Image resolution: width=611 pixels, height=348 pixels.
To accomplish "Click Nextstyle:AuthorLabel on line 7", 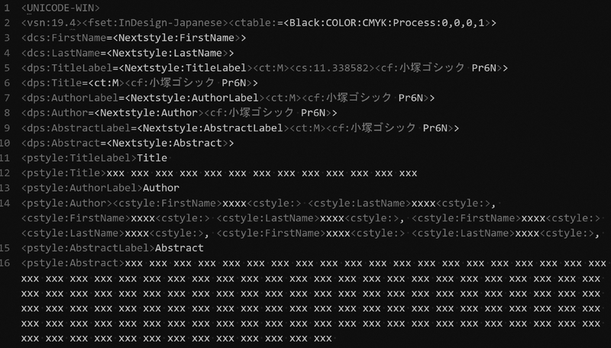I will pyautogui.click(x=195, y=98).
